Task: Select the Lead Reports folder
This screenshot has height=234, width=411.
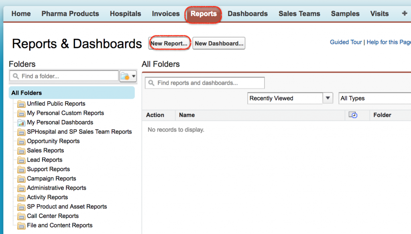Action: click(45, 160)
